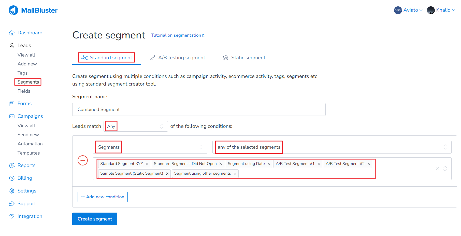The height and width of the screenshot is (236, 461).
Task: Click the Segment name input field
Action: pos(199,109)
